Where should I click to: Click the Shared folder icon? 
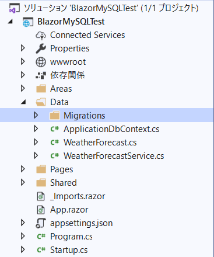pos(41,183)
